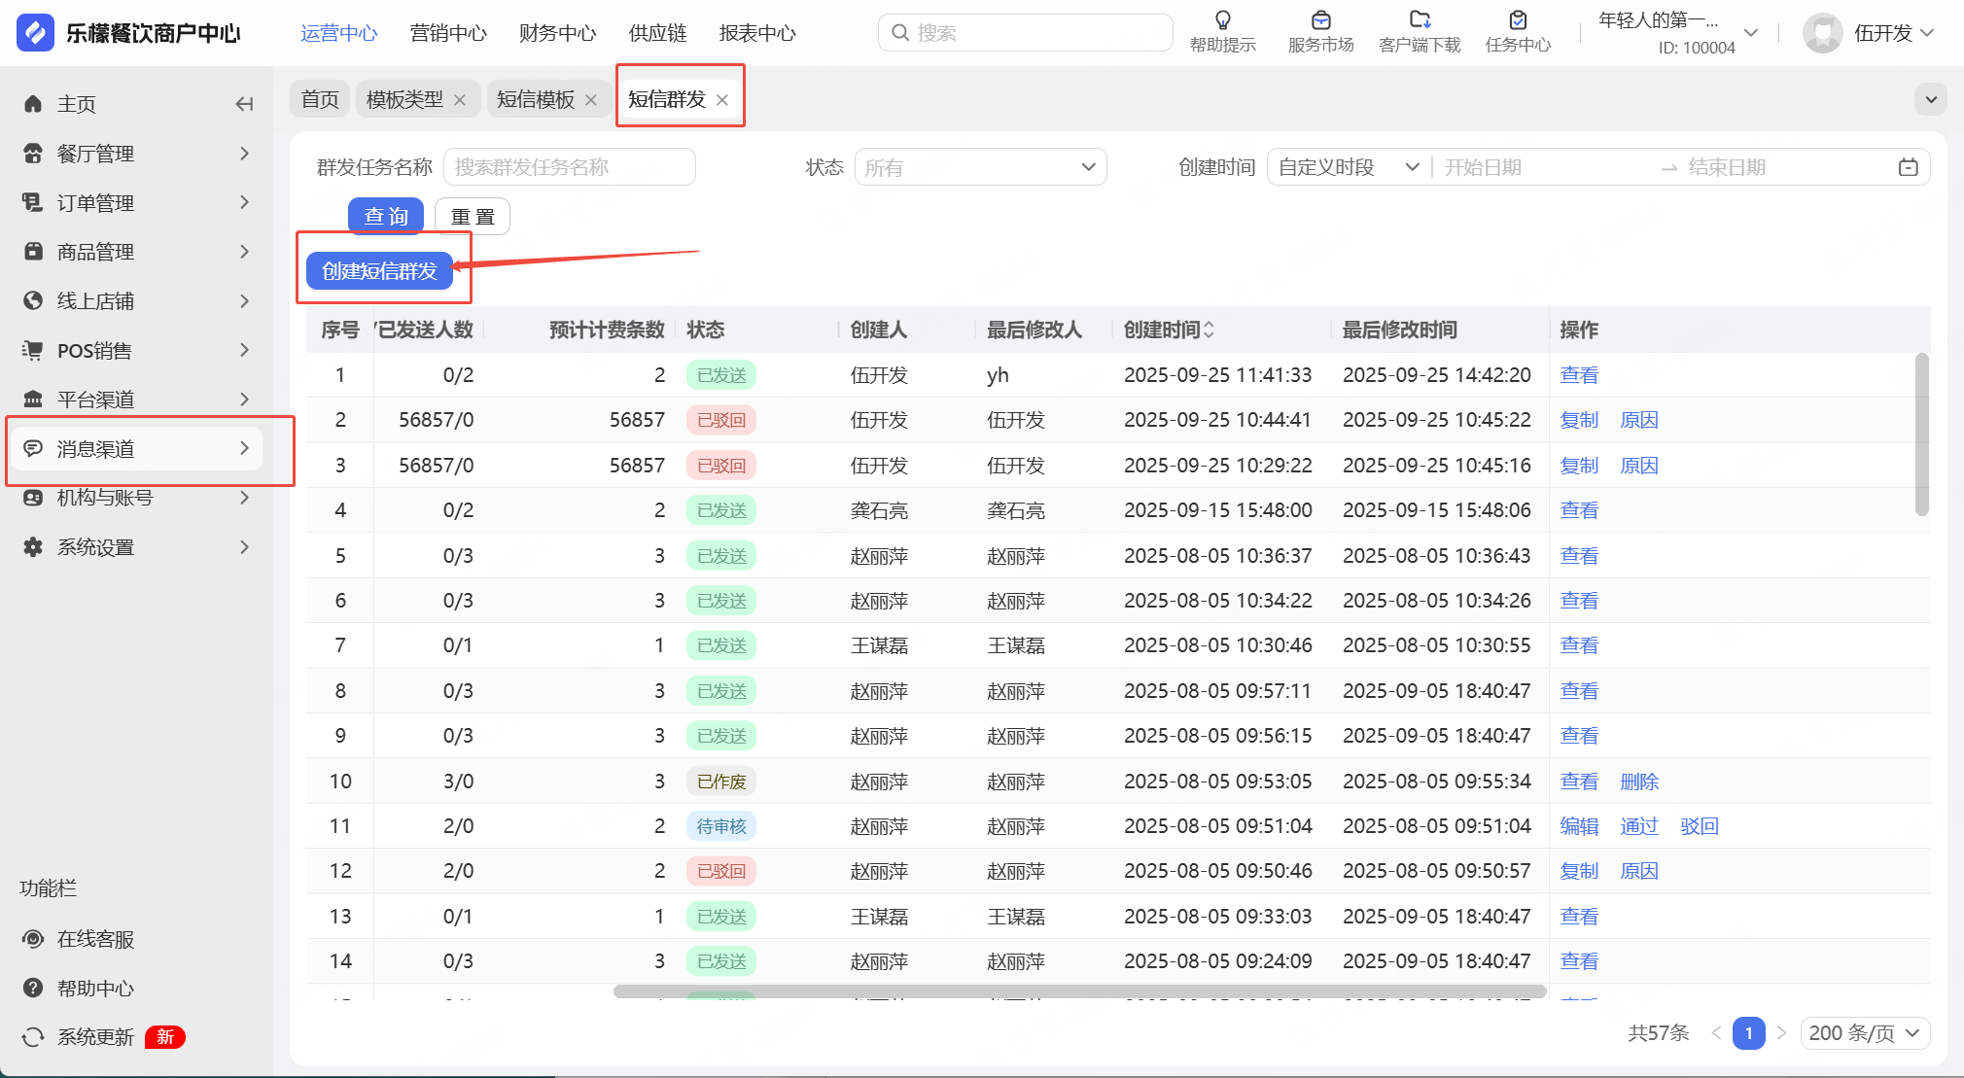Image resolution: width=1964 pixels, height=1078 pixels.
Task: Click the 驳回 link in row 11
Action: pyautogui.click(x=1699, y=826)
